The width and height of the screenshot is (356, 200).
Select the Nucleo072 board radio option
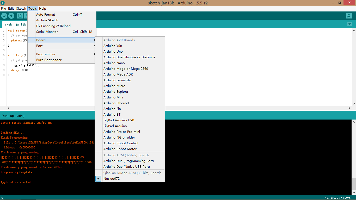pos(130,179)
